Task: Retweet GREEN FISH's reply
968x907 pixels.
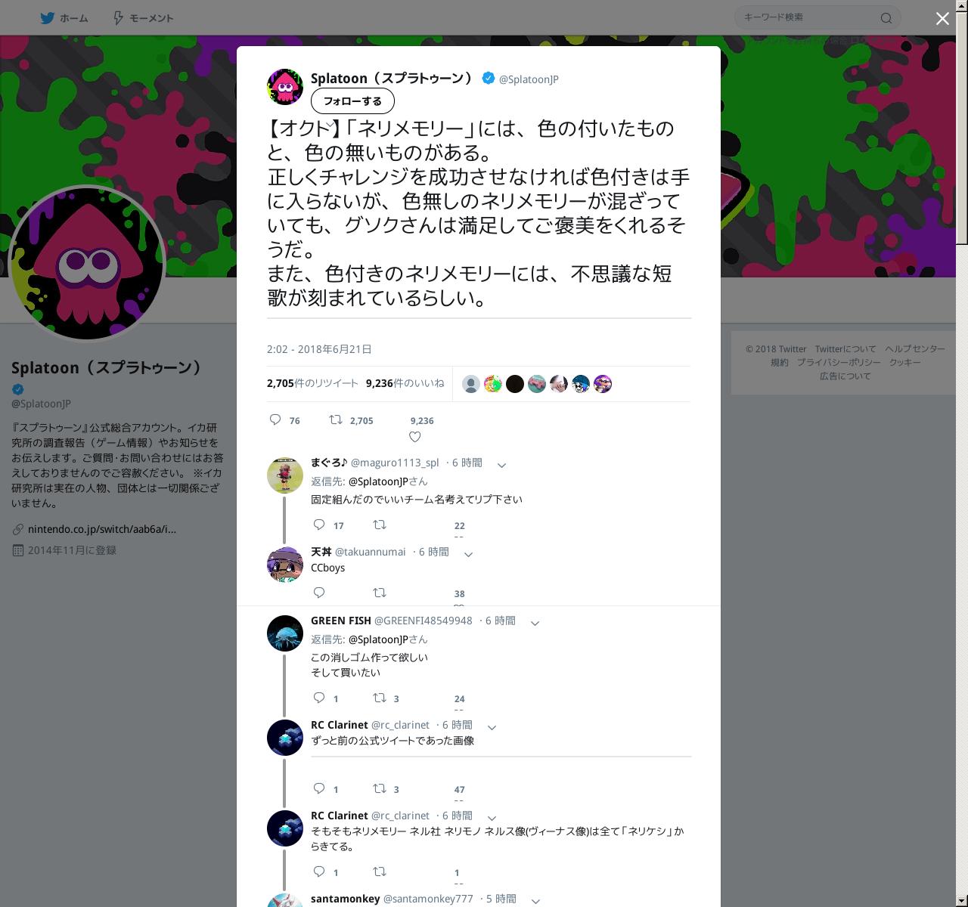Action: [380, 698]
